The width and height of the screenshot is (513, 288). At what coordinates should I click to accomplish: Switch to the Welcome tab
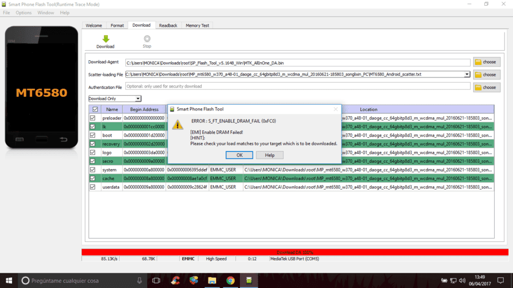pos(94,26)
